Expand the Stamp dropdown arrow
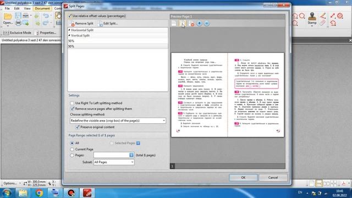Image resolution: width=352 pixels, height=198 pixels. tap(312, 26)
